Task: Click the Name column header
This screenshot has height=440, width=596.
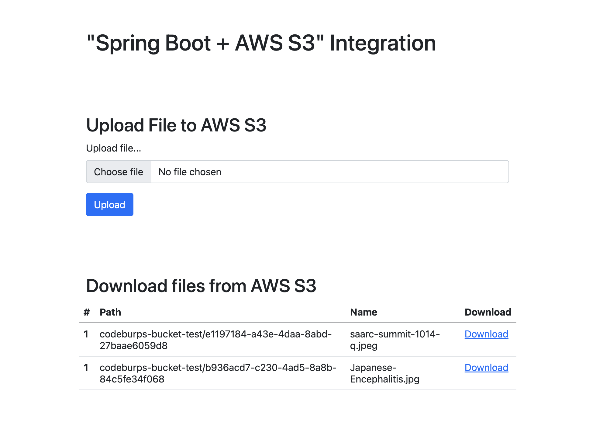Action: pyautogui.click(x=363, y=312)
